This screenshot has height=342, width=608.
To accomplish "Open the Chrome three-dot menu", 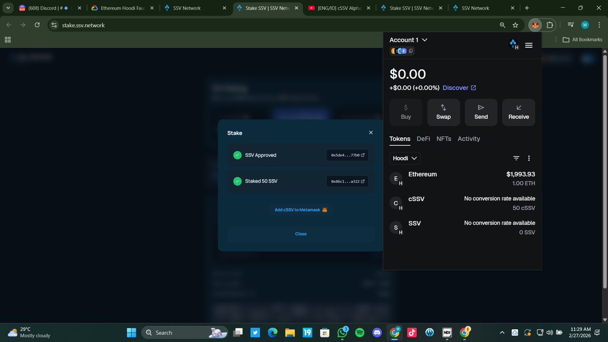I will (599, 25).
